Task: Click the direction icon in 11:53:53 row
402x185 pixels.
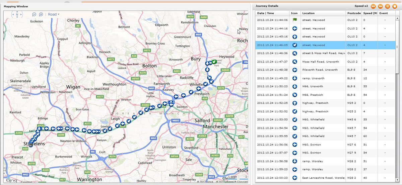Action: tap(294, 120)
